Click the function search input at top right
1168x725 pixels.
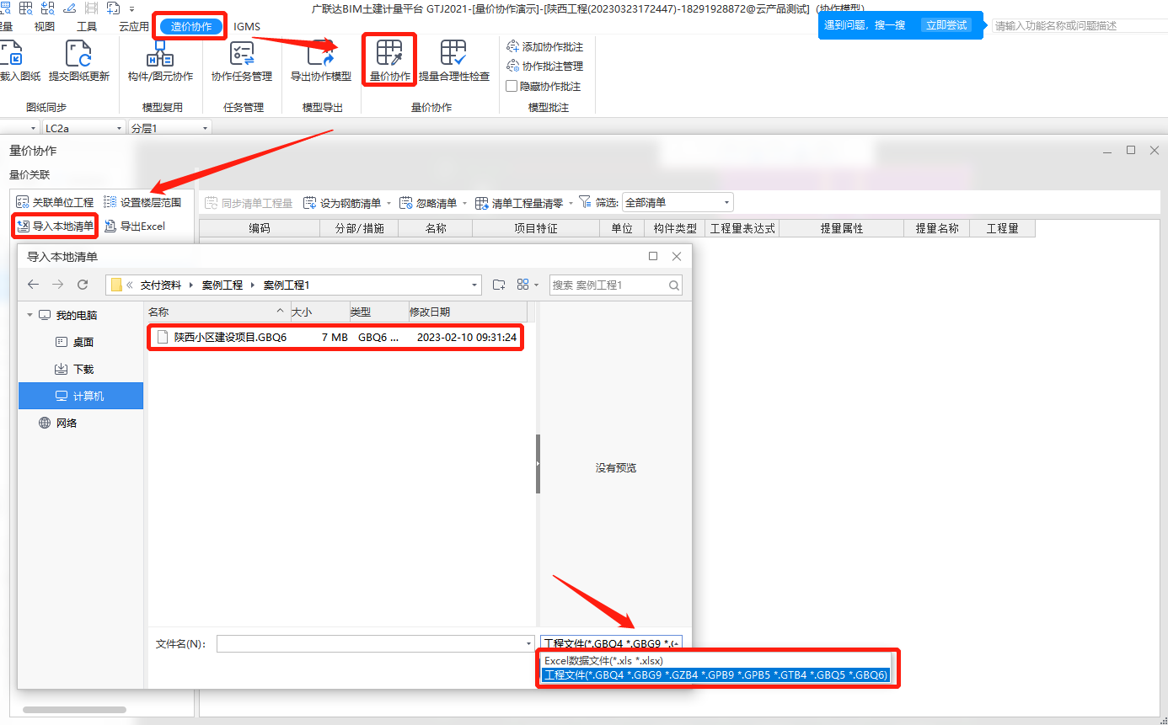pos(1080,25)
